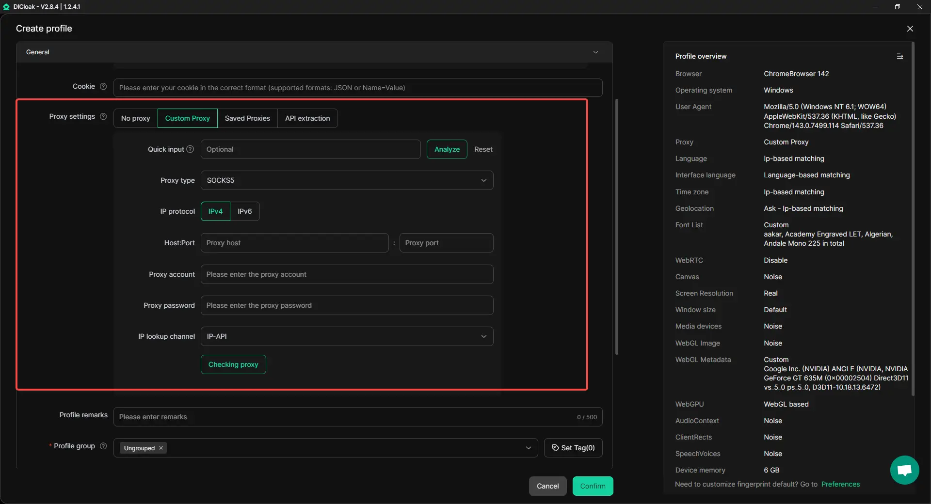The width and height of the screenshot is (931, 504).
Task: Close the Create profile dialog
Action: 910,29
